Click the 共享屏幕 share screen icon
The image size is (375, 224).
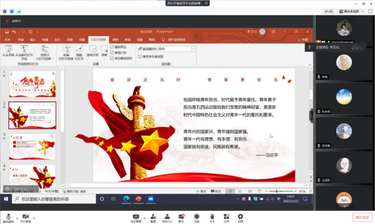136,216
